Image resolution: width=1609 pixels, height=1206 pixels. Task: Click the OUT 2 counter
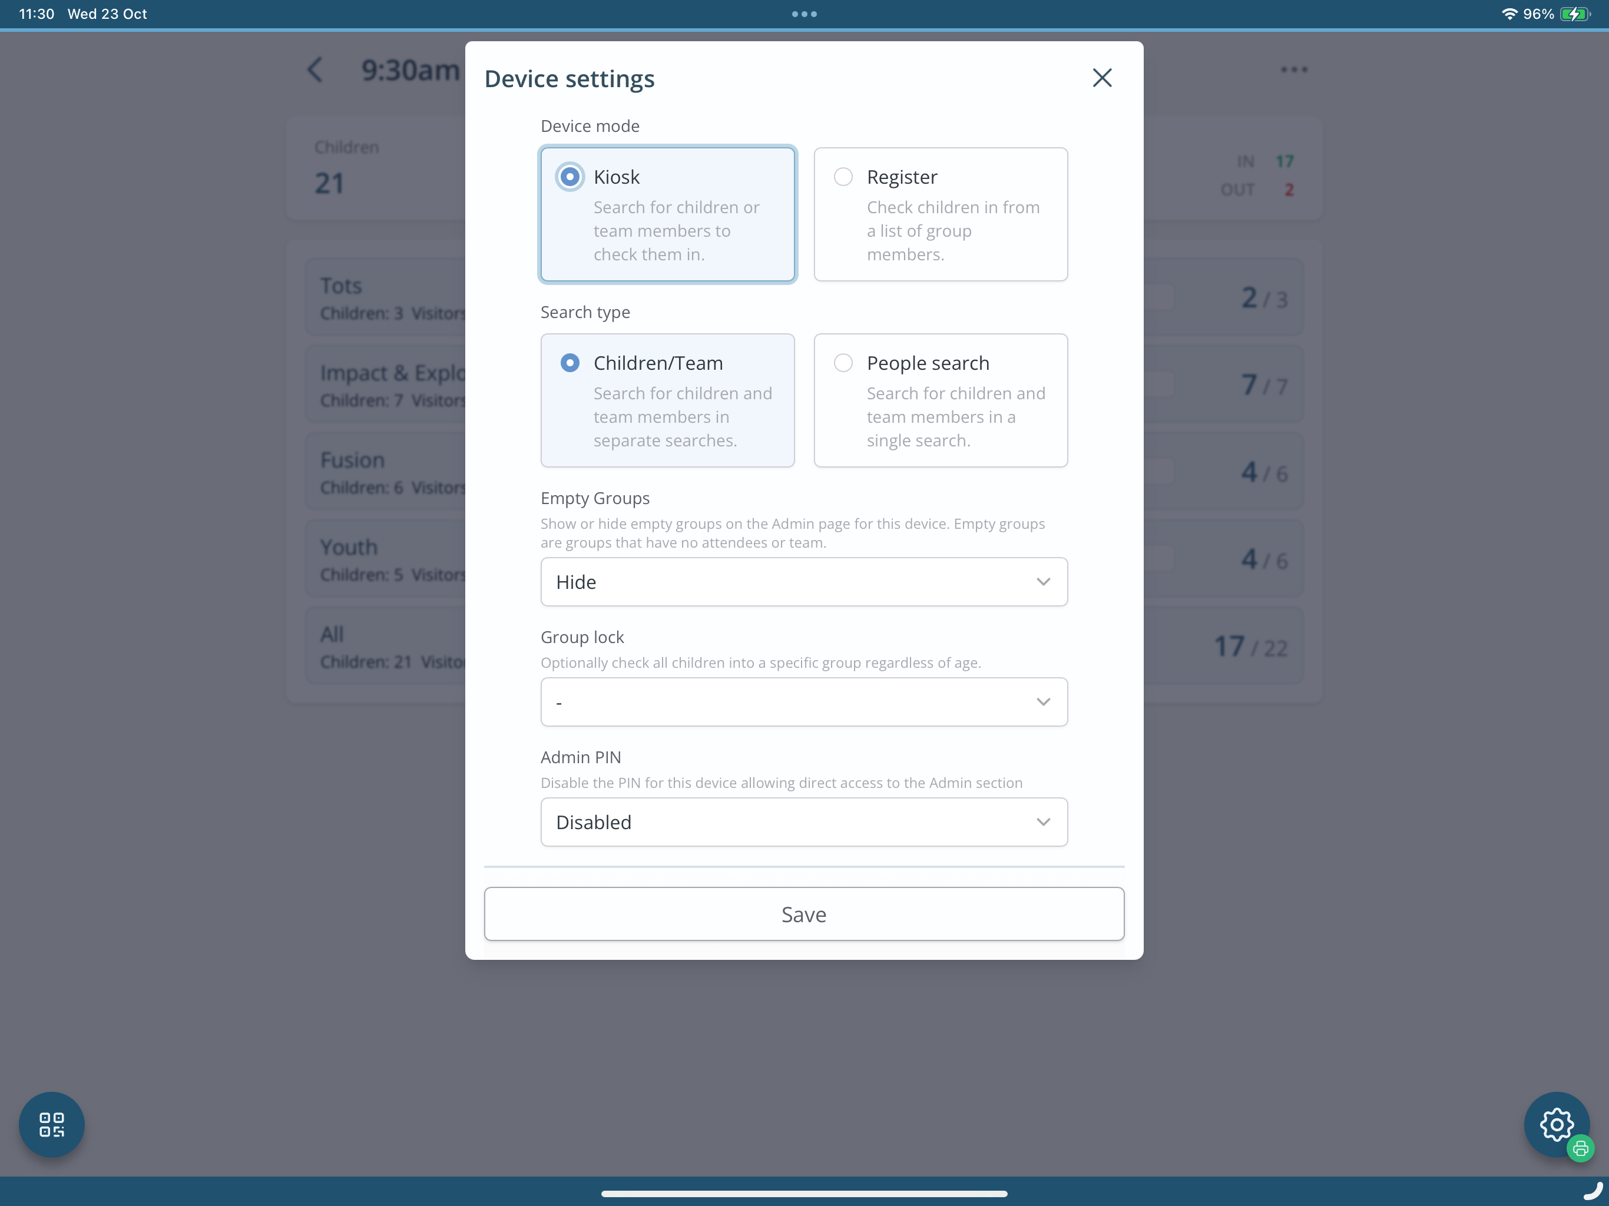(x=1257, y=190)
